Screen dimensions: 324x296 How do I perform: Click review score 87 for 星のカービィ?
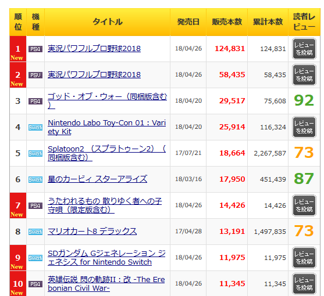(304, 179)
